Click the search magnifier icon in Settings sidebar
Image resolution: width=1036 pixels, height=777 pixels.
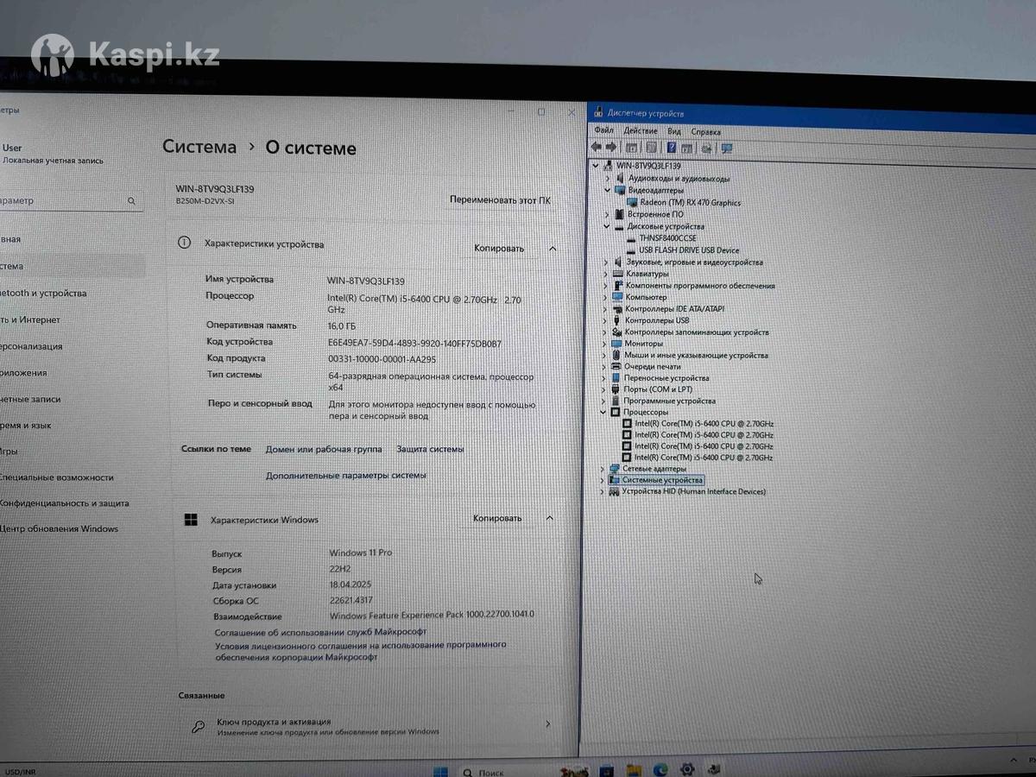pyautogui.click(x=131, y=200)
